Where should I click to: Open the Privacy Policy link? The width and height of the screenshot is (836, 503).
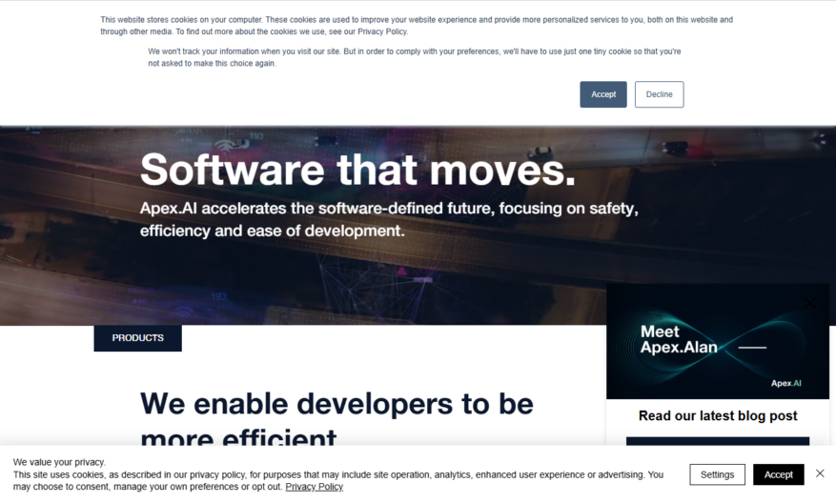314,487
